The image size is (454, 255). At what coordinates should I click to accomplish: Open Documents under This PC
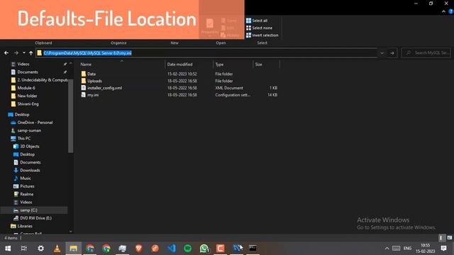[x=31, y=162]
